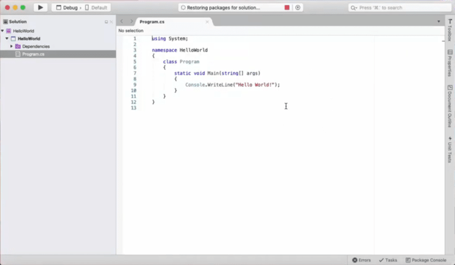This screenshot has height=265, width=455.
Task: Stop the package restore with red square
Action: click(287, 8)
